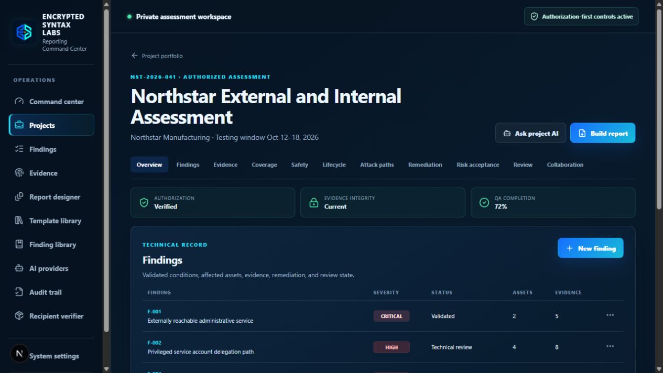Click the N user avatar circle
Image resolution: width=663 pixels, height=373 pixels.
pos(19,354)
